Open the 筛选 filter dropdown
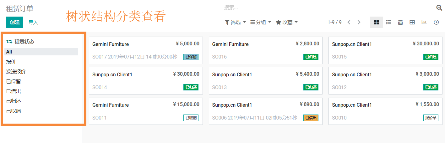 tap(235, 22)
